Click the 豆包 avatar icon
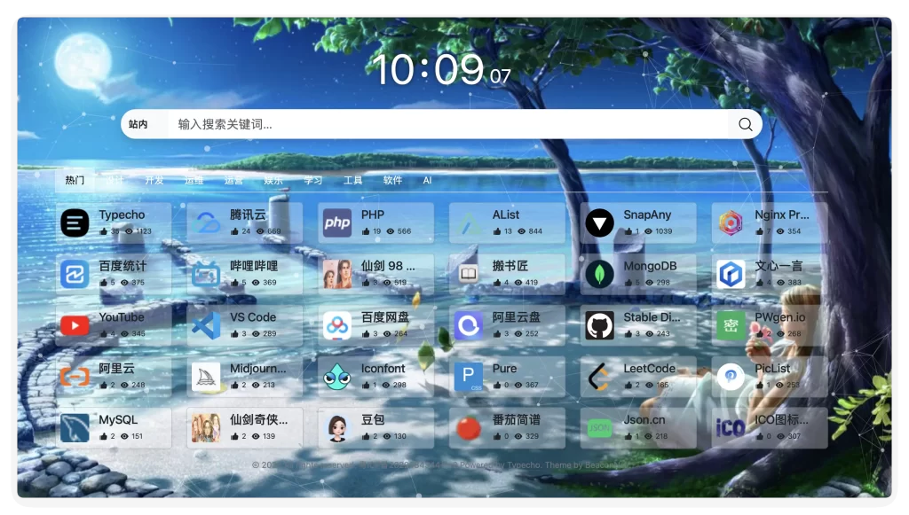The height and width of the screenshot is (515, 909). pos(336,428)
